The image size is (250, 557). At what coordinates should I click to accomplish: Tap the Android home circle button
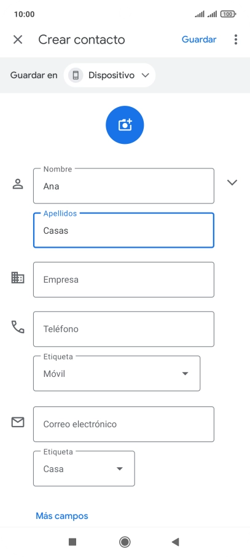pyautogui.click(x=125, y=542)
